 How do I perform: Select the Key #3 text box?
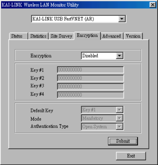pos(90,87)
